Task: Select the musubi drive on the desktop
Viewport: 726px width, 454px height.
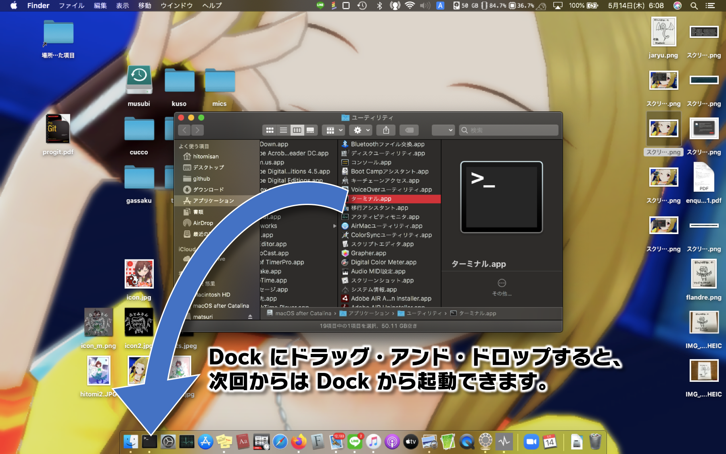Action: [x=139, y=86]
